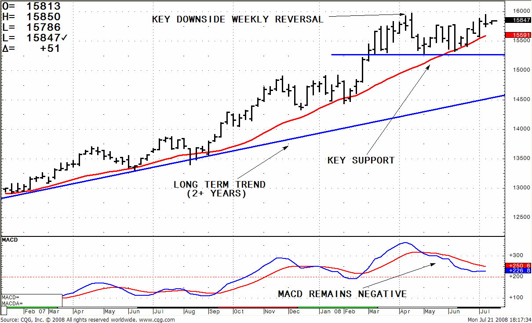Viewport: 532px width, 323px height.
Task: Select the KEY SUPPORT annotation label
Action: coord(361,160)
